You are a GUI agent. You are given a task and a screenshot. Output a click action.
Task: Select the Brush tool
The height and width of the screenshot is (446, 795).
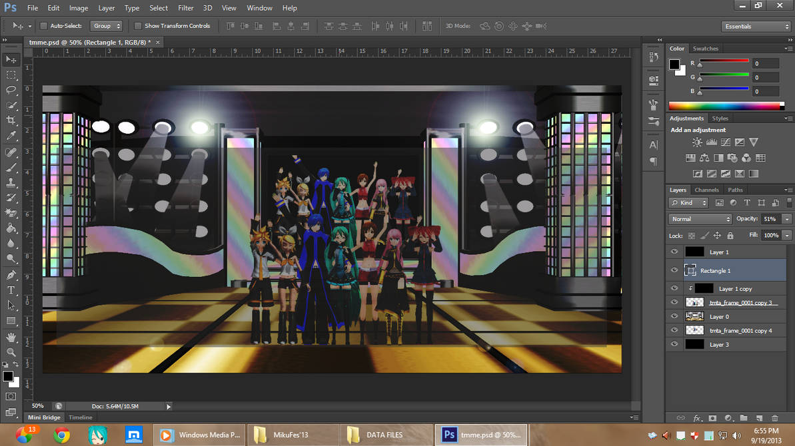pos(11,167)
